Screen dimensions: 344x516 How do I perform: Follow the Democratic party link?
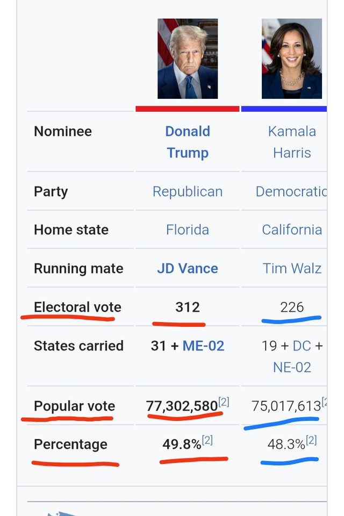pyautogui.click(x=291, y=191)
